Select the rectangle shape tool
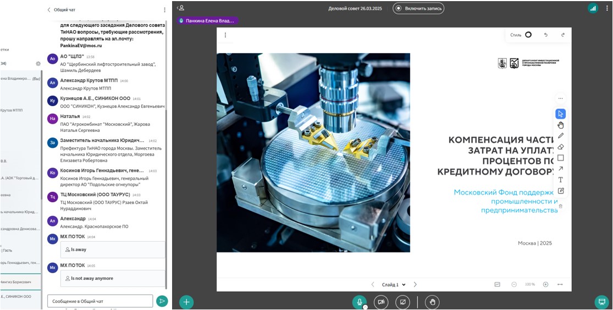 coord(560,158)
